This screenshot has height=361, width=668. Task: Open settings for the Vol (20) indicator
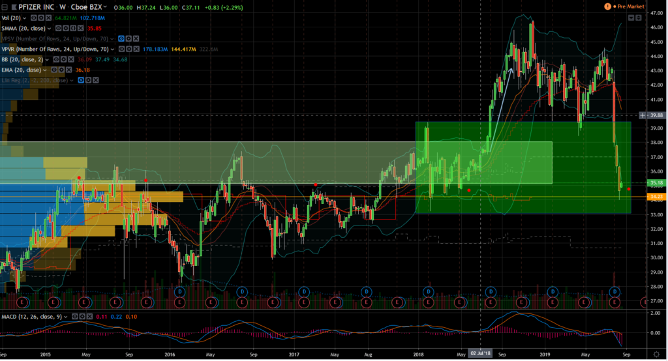[x=41, y=18]
